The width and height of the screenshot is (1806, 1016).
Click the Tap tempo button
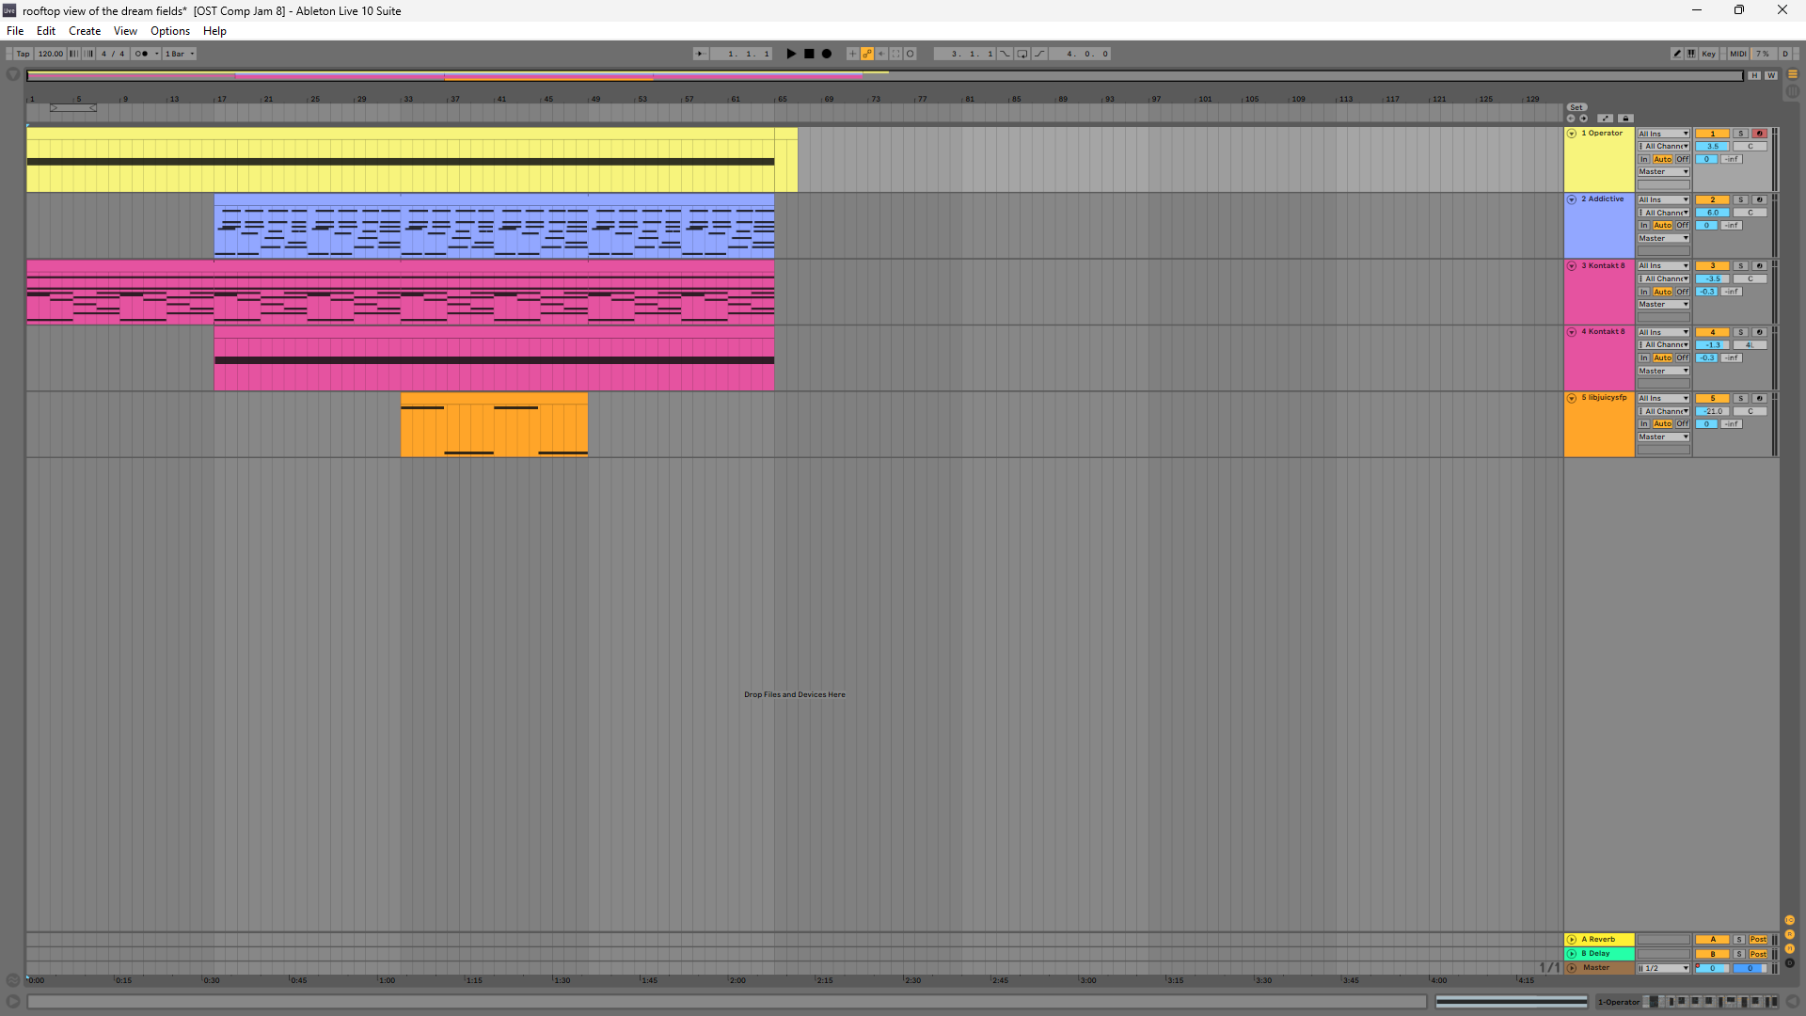[x=23, y=54]
